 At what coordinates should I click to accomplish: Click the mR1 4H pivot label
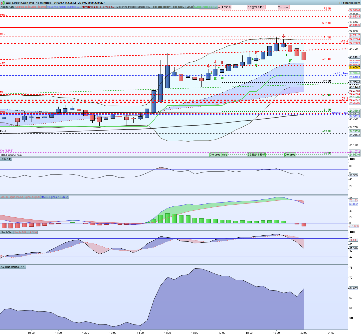point(326,59)
